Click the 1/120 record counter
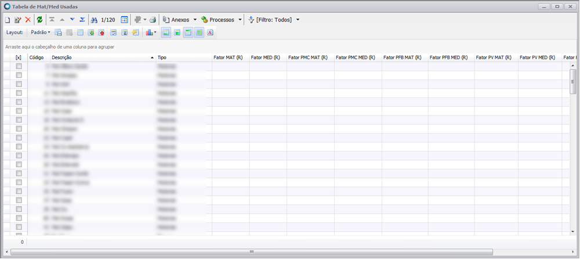Image resolution: width=580 pixels, height=259 pixels. point(108,20)
